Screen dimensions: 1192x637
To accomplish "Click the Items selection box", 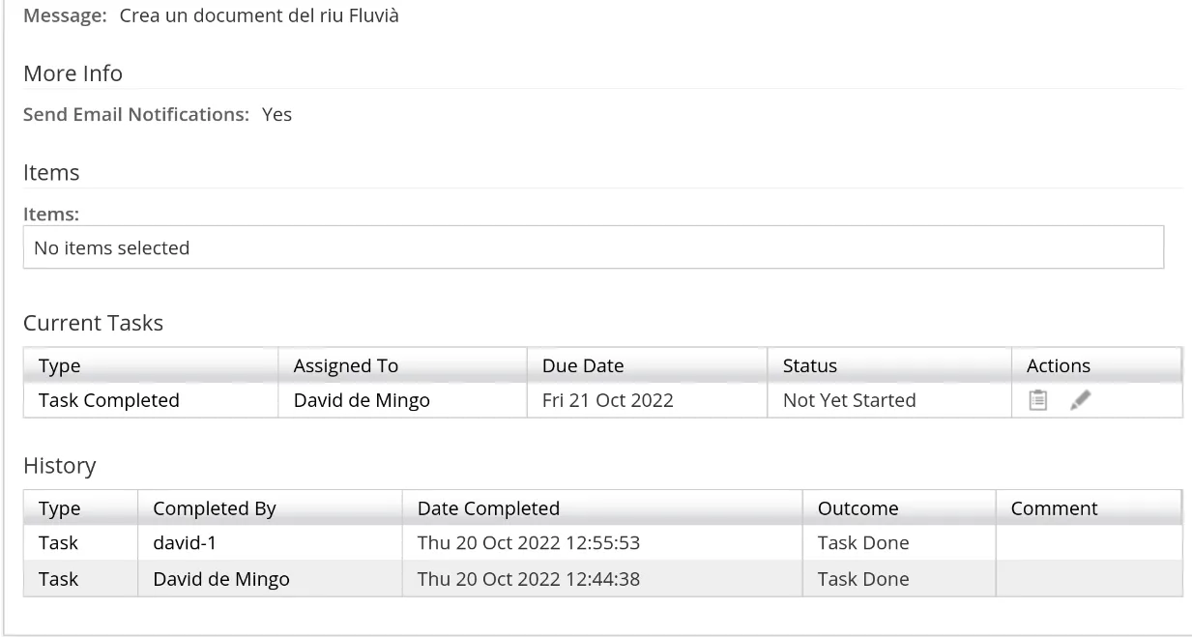I will pos(593,247).
